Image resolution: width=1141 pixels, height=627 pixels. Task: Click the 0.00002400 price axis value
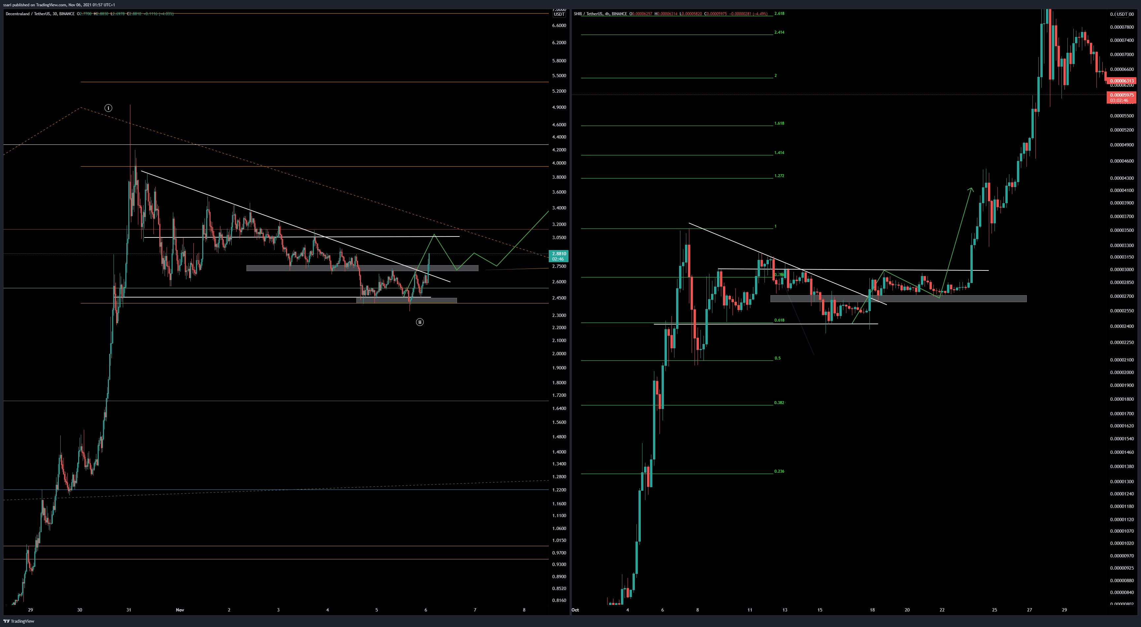1122,327
